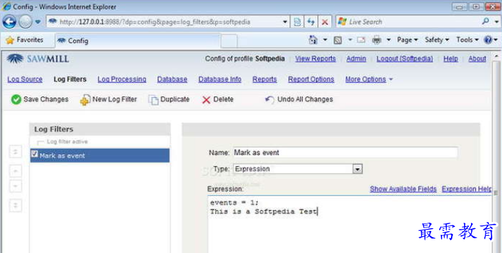Click the Stop loading red X icon

tap(325, 22)
